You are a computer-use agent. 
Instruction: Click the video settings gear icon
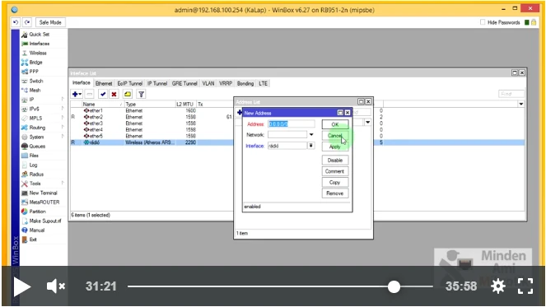coord(498,286)
